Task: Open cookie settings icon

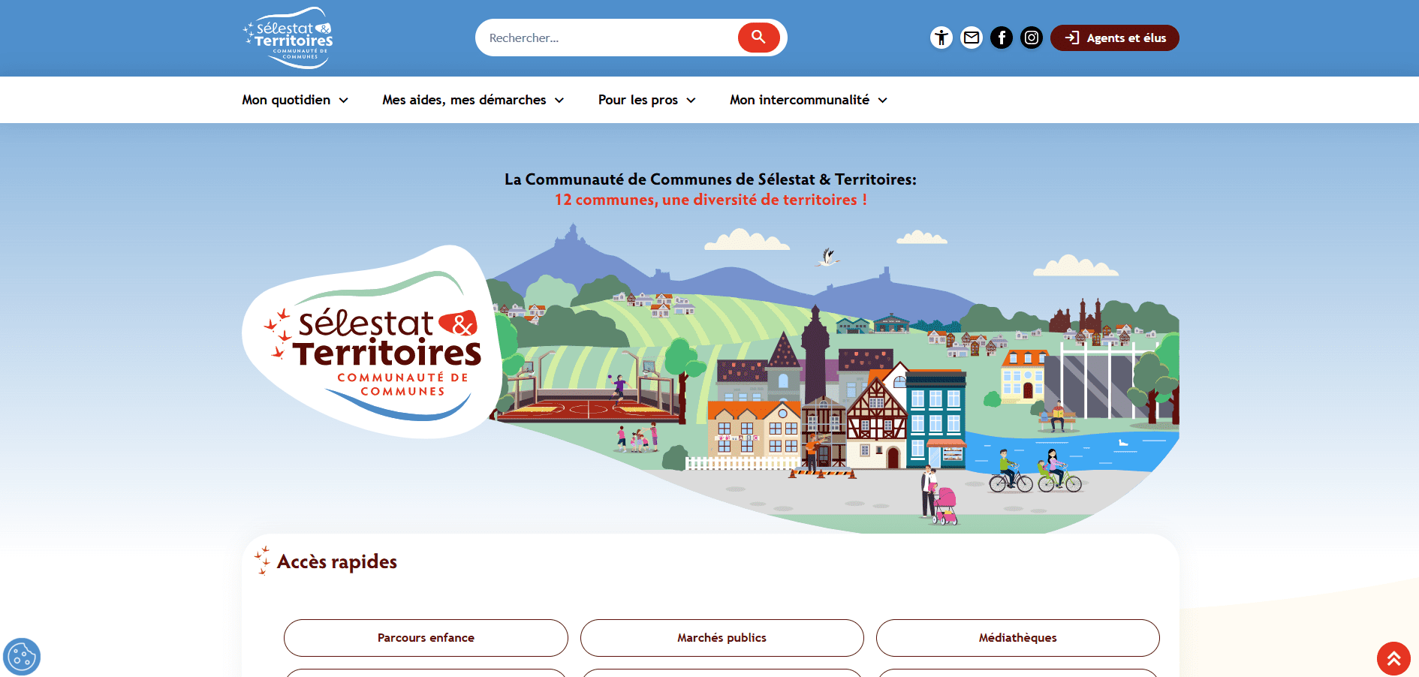Action: [21, 657]
